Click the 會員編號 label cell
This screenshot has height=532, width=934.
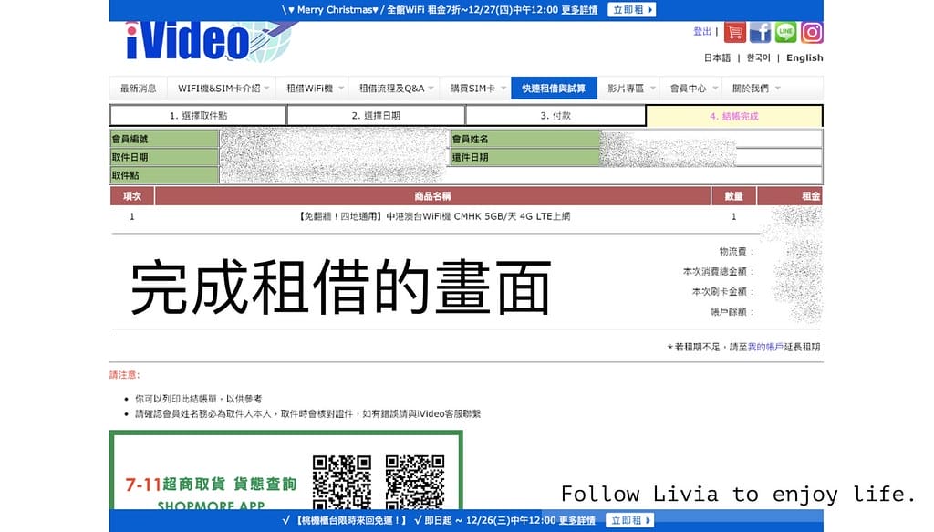click(164, 139)
